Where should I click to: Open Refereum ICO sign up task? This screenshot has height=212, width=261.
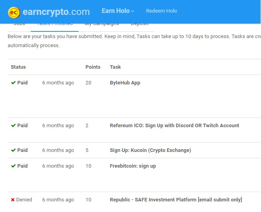(x=174, y=126)
